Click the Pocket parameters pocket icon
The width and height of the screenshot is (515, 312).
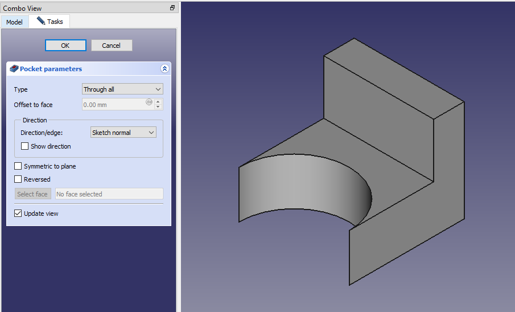(x=14, y=69)
